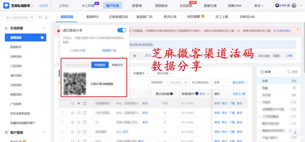Image resolution: width=305 pixels, height=142 pixels.
Task: Click the 去绑定席位 link
Action: point(284,31)
